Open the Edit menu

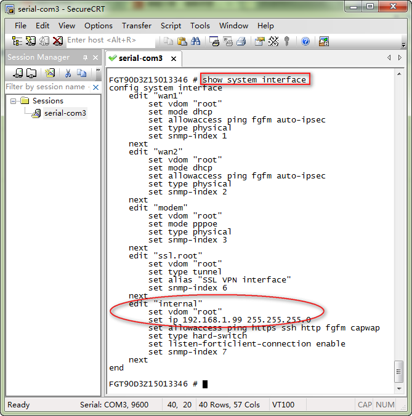pos(42,26)
